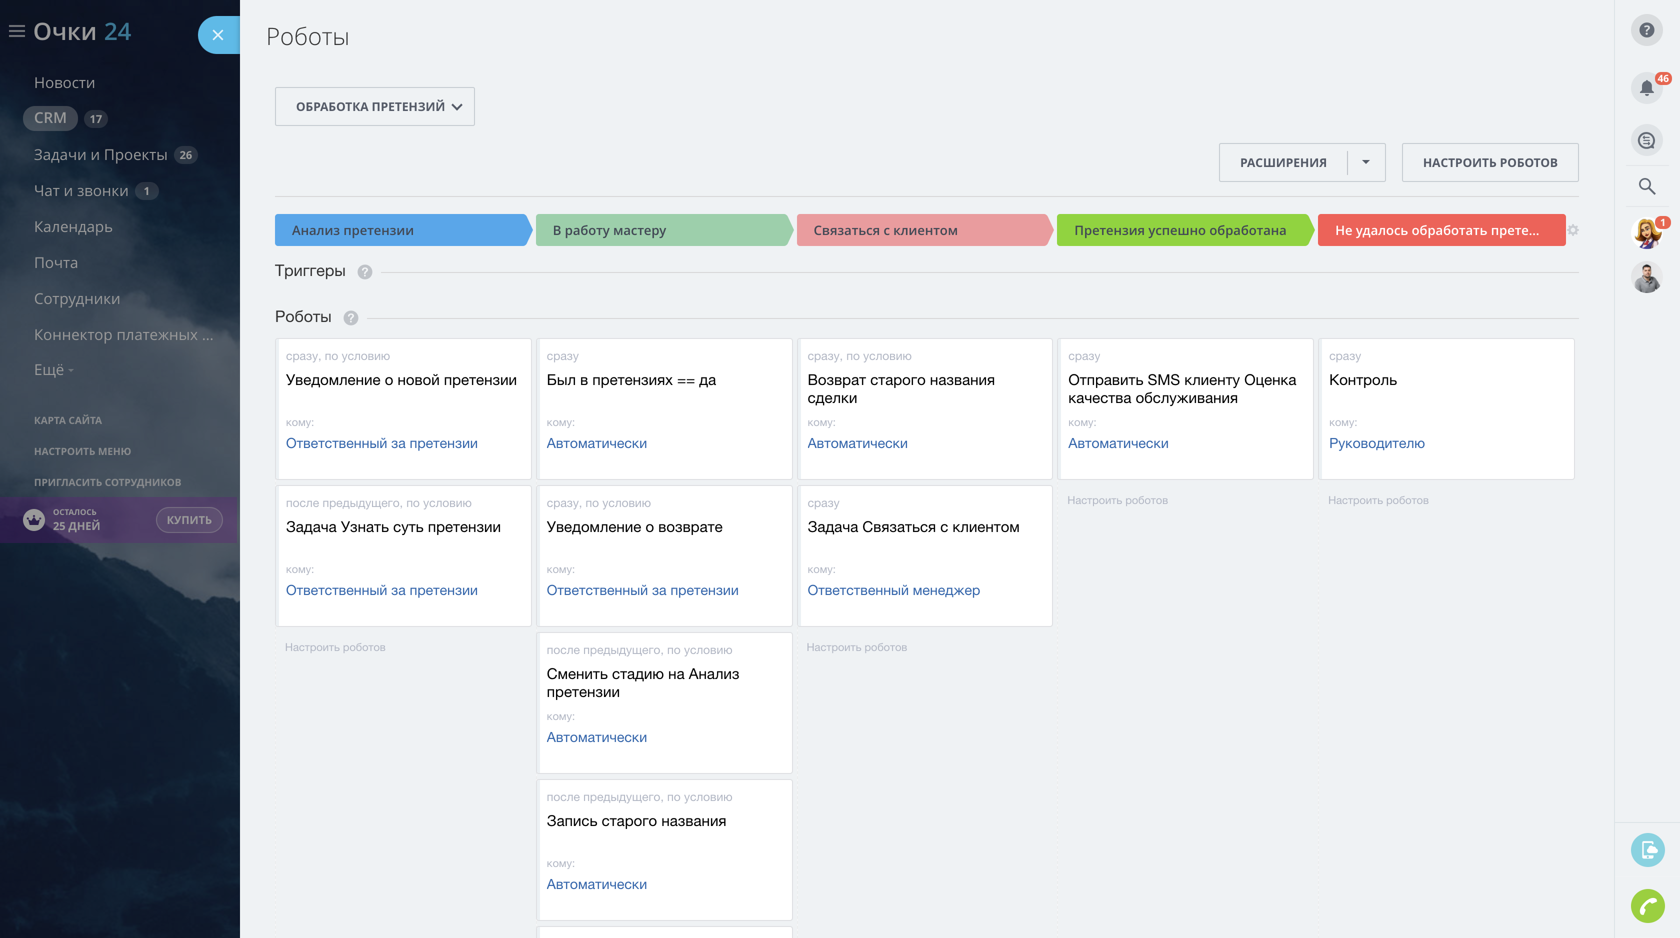The height and width of the screenshot is (938, 1680).
Task: Click the gear icon next to stages
Action: tap(1573, 230)
